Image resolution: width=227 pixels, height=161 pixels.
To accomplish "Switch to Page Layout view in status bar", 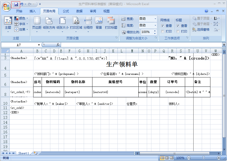I will (167, 158).
